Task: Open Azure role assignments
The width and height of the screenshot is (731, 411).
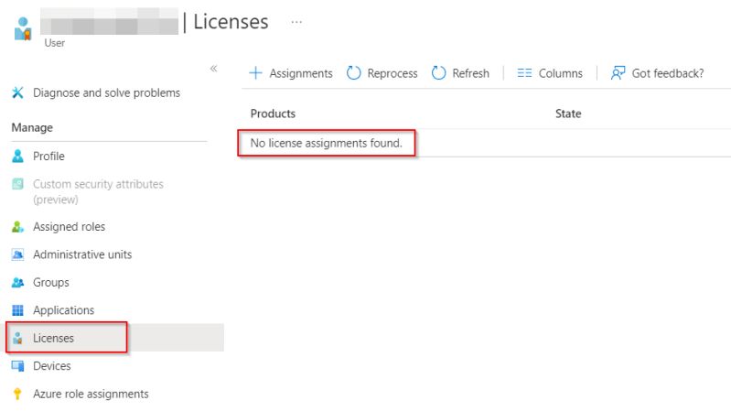Action: click(x=91, y=395)
